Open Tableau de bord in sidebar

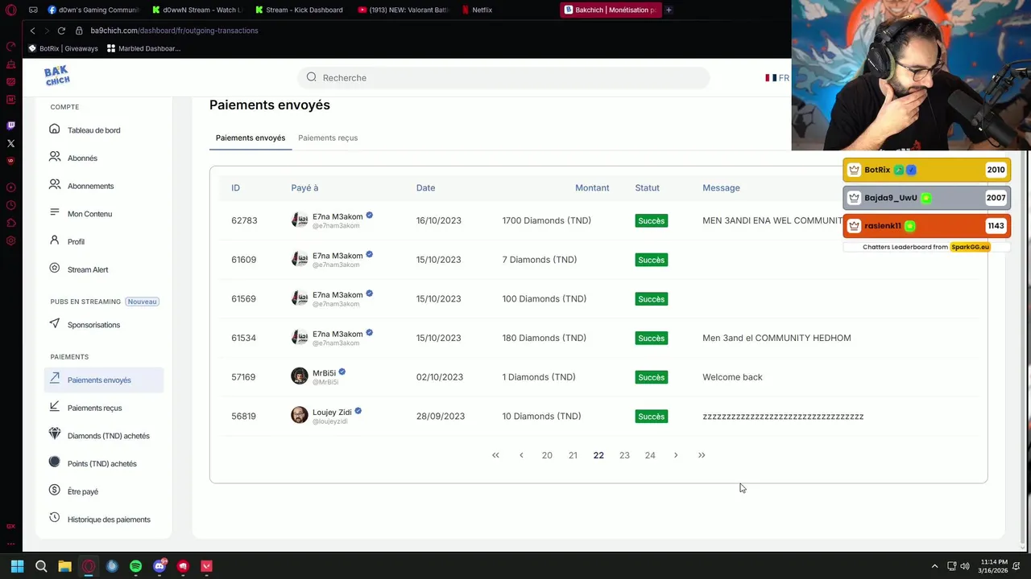pos(93,130)
